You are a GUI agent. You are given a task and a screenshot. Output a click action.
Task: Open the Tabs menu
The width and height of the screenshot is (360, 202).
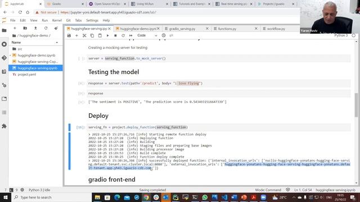(x=78, y=20)
